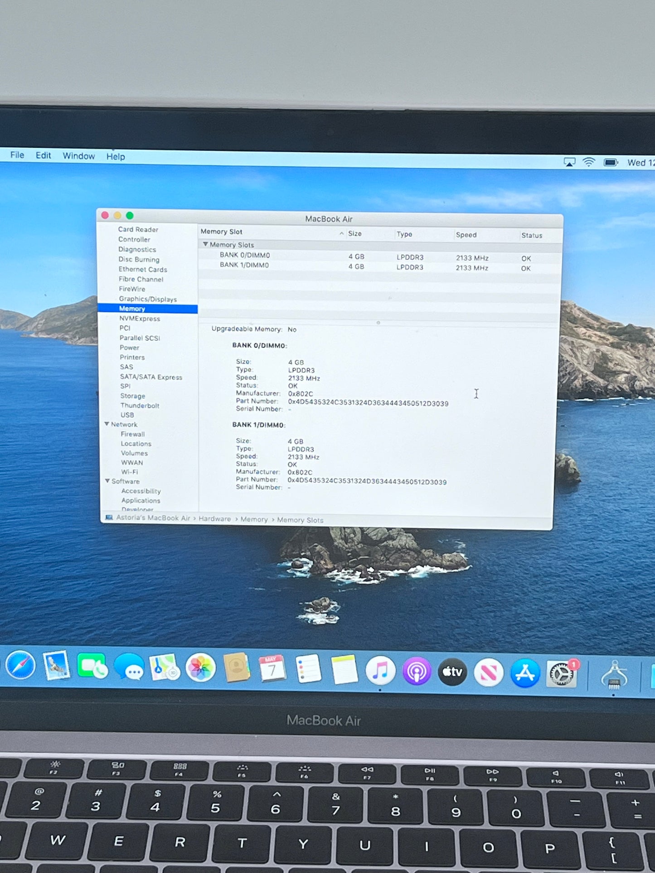Viewport: 655px width, 873px height.
Task: Open the Help menu
Action: tap(116, 156)
